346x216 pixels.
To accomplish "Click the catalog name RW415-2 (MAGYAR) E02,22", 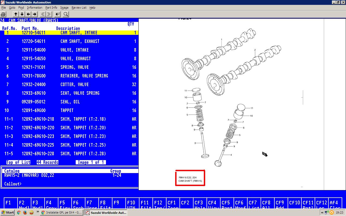I will click(x=29, y=175).
